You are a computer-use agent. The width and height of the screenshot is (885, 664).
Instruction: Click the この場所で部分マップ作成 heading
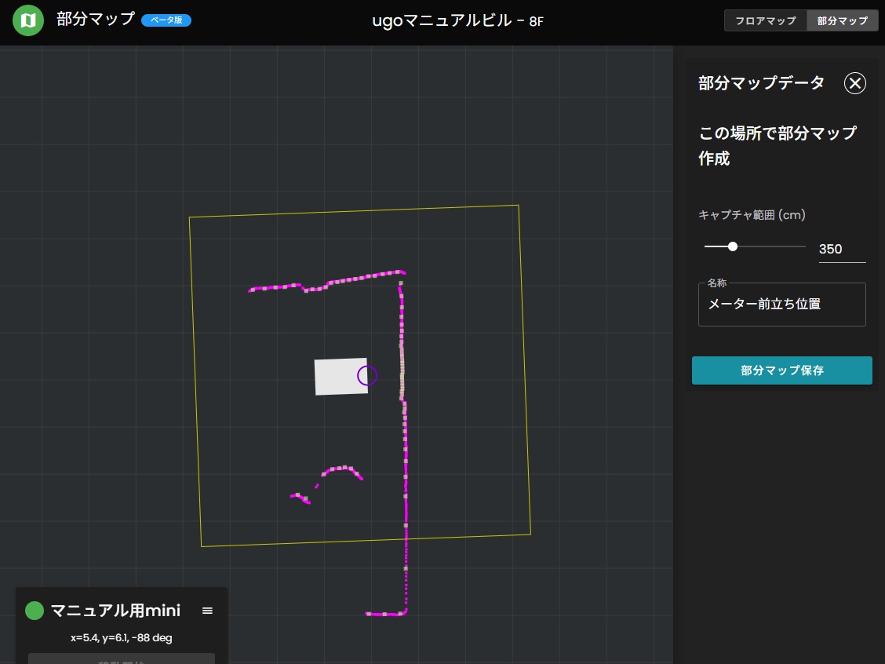778,146
